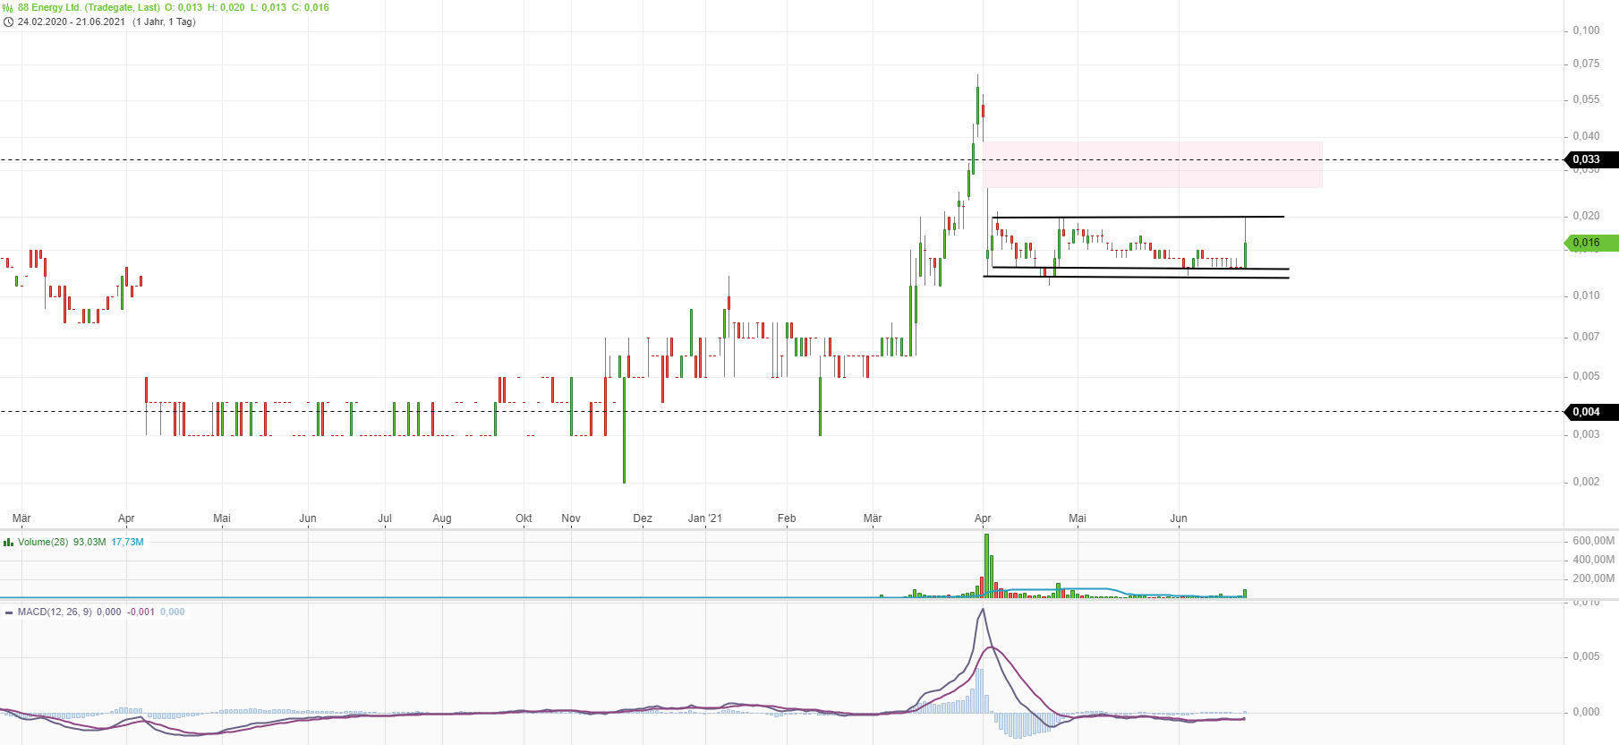Click the period label (1 Jahr, 1 Tag)
The image size is (1619, 745).
[x=164, y=21]
